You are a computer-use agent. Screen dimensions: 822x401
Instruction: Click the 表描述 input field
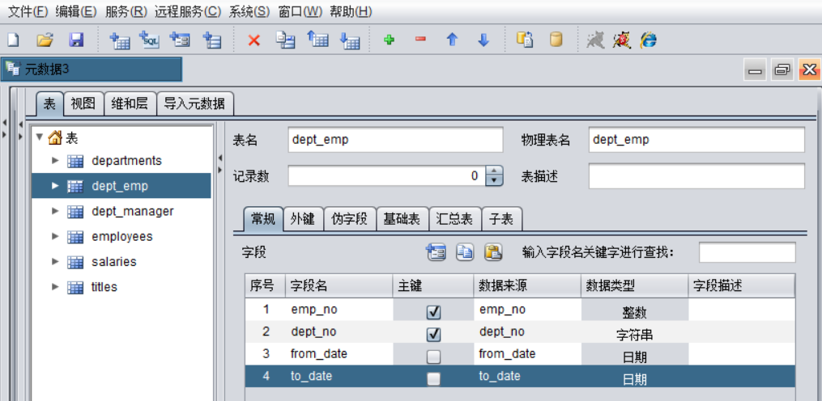(x=696, y=176)
